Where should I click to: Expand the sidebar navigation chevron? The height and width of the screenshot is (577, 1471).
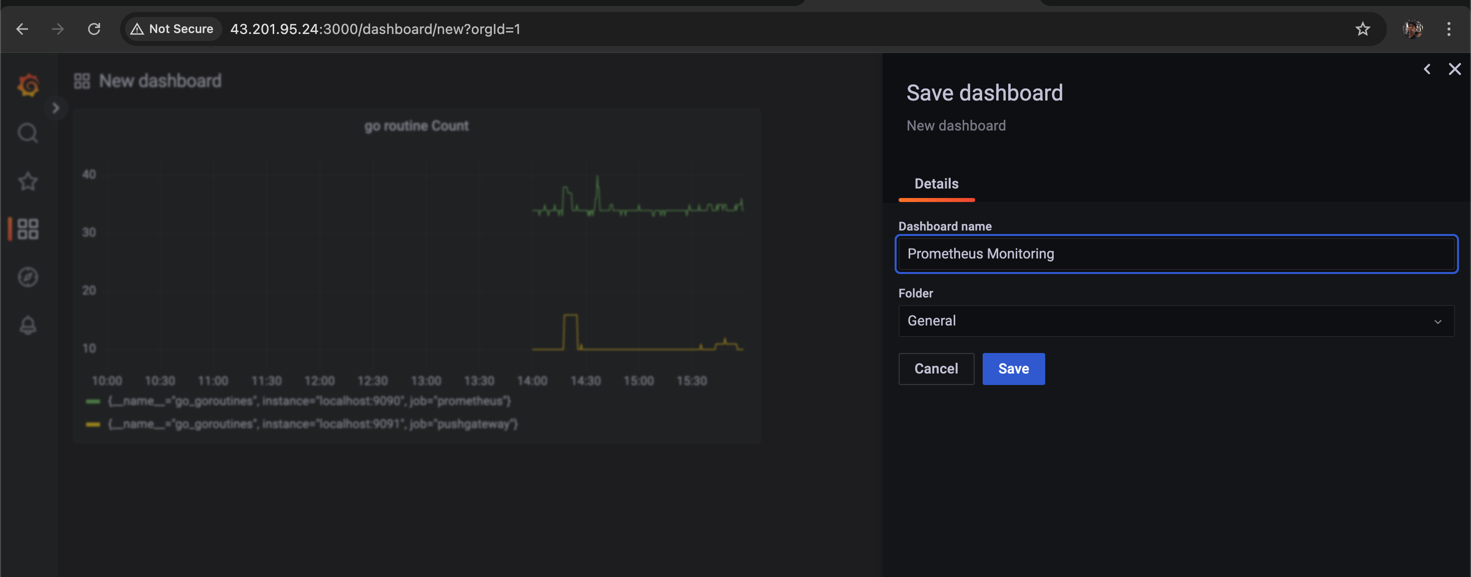(56, 108)
